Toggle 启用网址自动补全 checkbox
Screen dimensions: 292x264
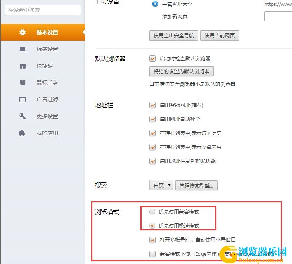[152, 119]
